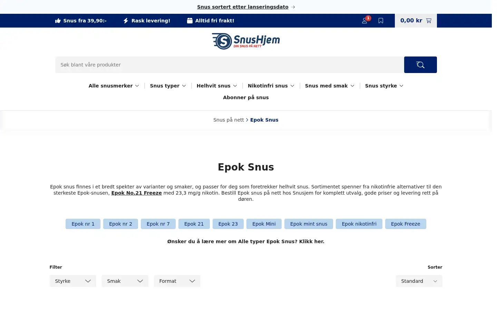Click Snus fra 39,90:- text
This screenshot has height=310, width=497.
pyautogui.click(x=85, y=21)
